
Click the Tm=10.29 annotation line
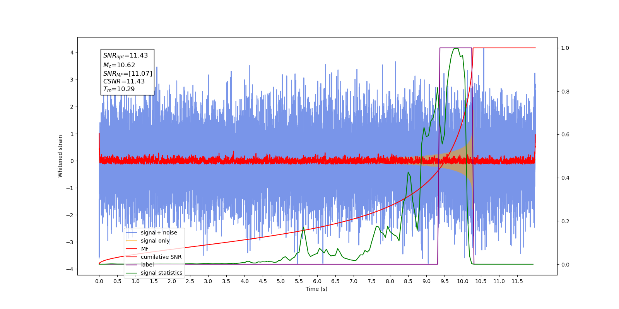(119, 89)
